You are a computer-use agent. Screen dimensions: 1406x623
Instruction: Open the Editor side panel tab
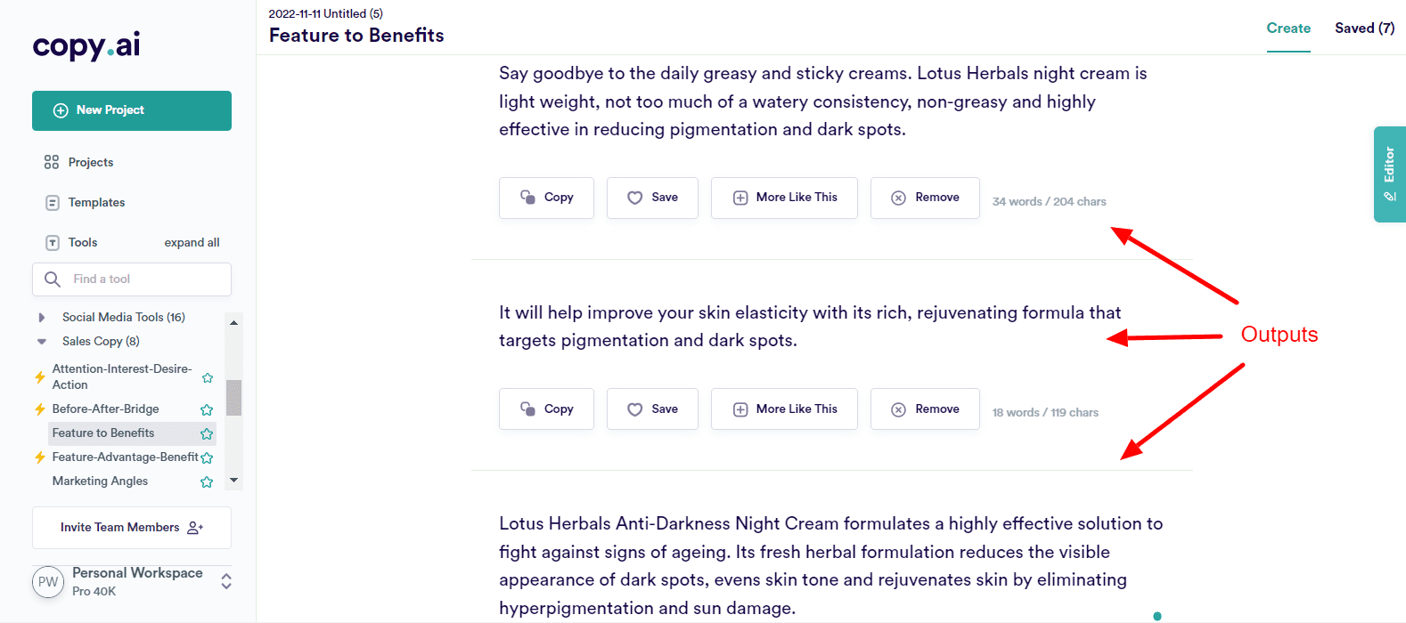coord(1389,174)
